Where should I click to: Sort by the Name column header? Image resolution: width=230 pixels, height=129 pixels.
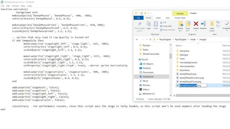pos(179,46)
